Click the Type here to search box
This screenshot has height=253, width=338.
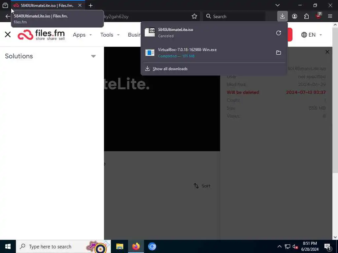click(63, 246)
